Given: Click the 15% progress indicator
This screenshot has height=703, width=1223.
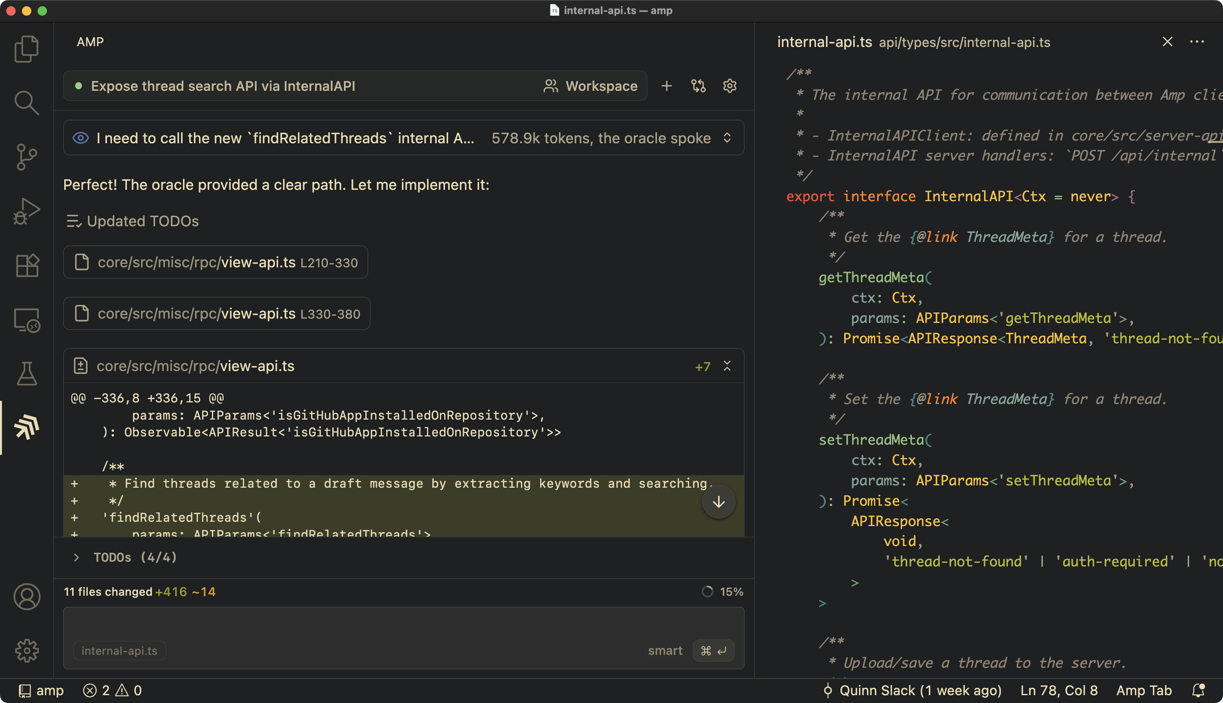Looking at the screenshot, I should tap(723, 591).
